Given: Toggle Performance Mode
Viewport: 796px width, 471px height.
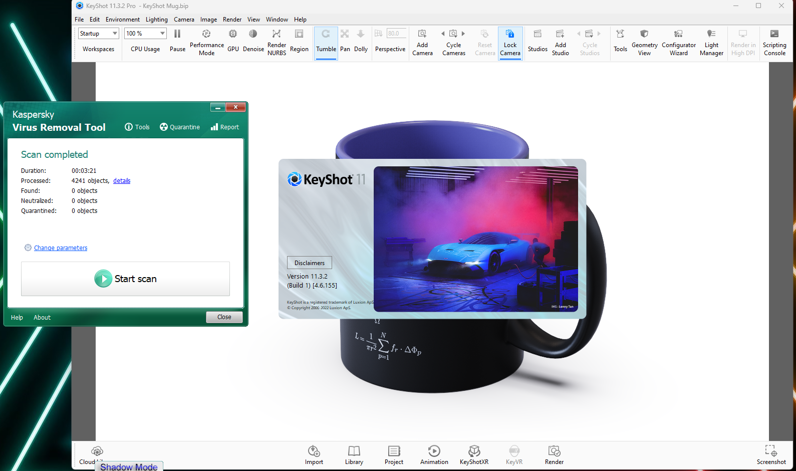Looking at the screenshot, I should [x=206, y=42].
